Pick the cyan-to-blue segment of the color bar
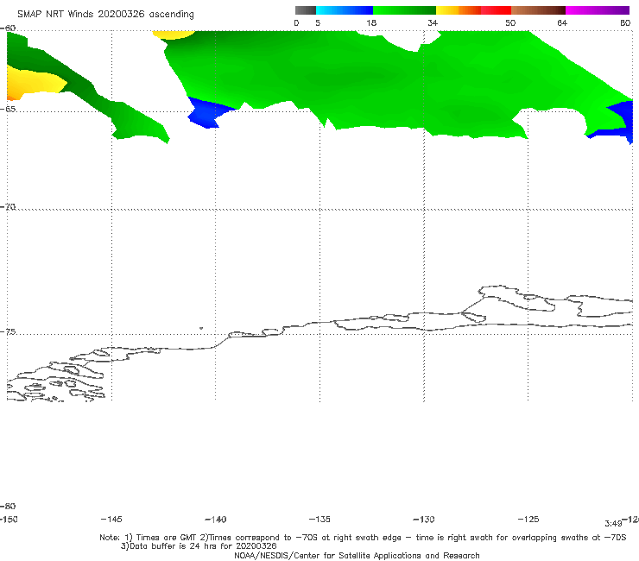 click(345, 10)
